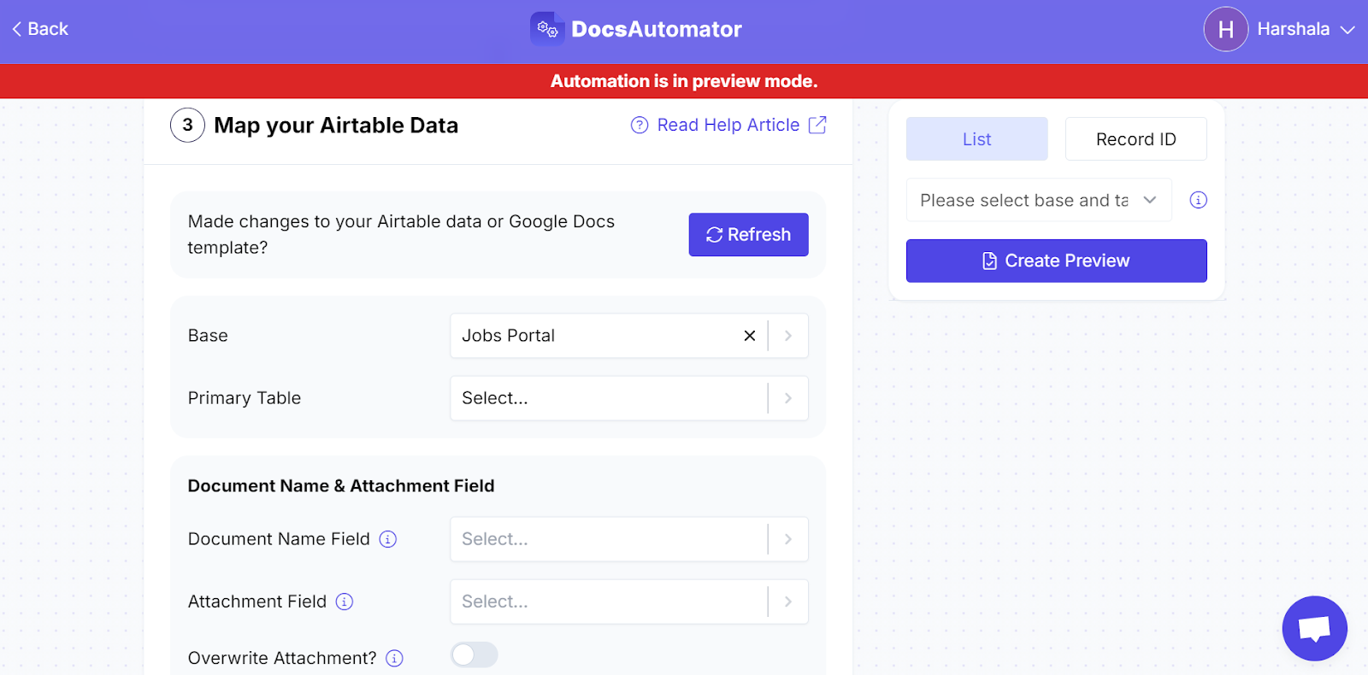Viewport: 1368px width, 675px height.
Task: Open the live chat support bubble
Action: click(x=1314, y=628)
